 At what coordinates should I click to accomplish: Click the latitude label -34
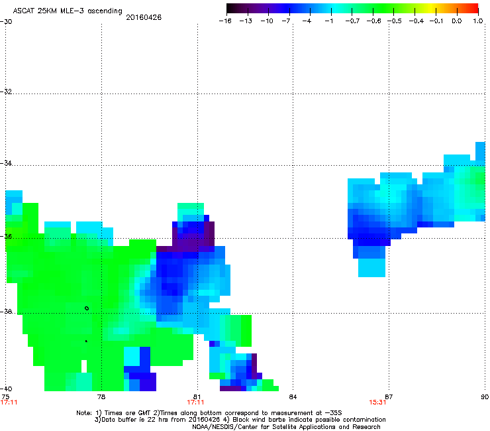(x=6, y=163)
